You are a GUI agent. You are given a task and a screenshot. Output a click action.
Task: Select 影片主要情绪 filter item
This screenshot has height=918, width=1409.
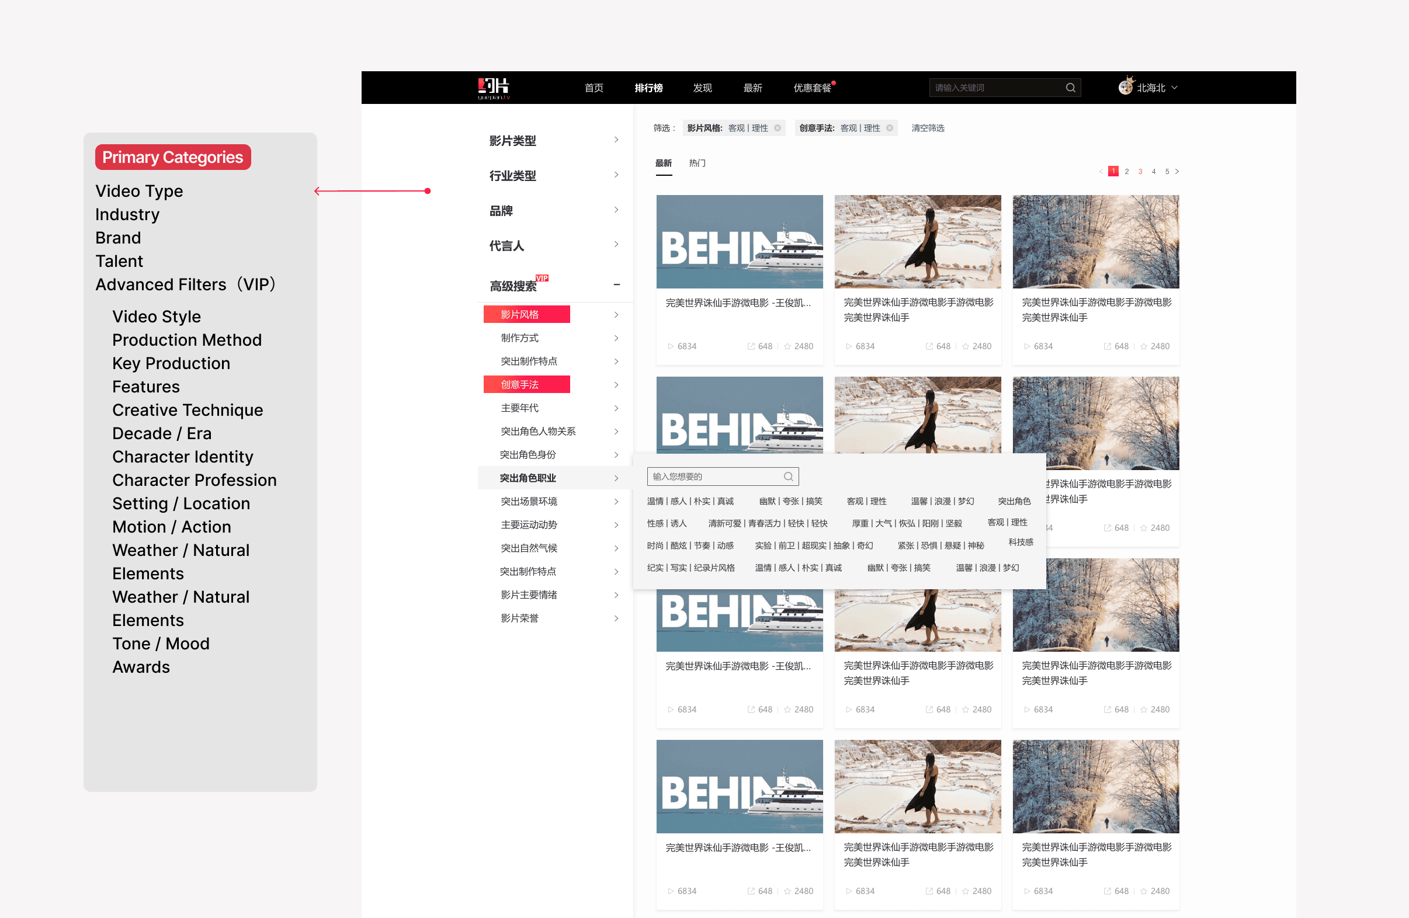click(x=529, y=595)
